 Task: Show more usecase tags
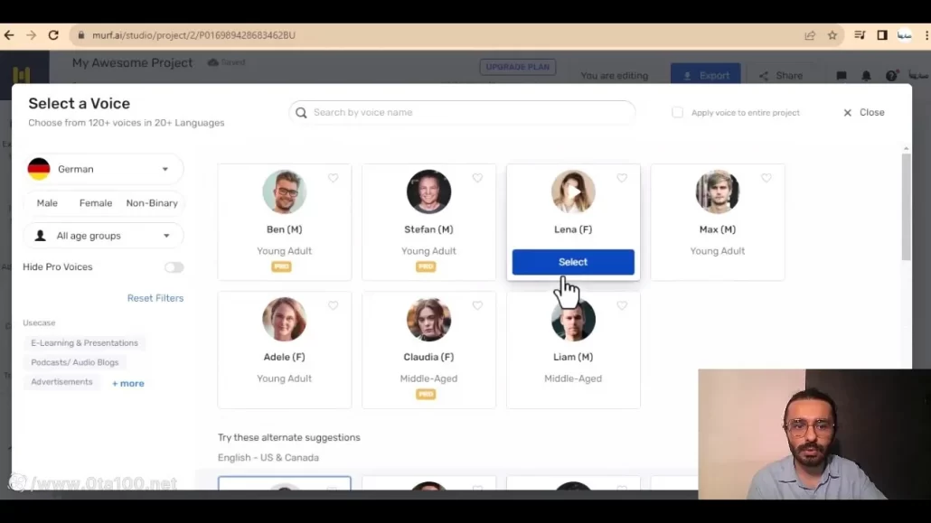[127, 384]
